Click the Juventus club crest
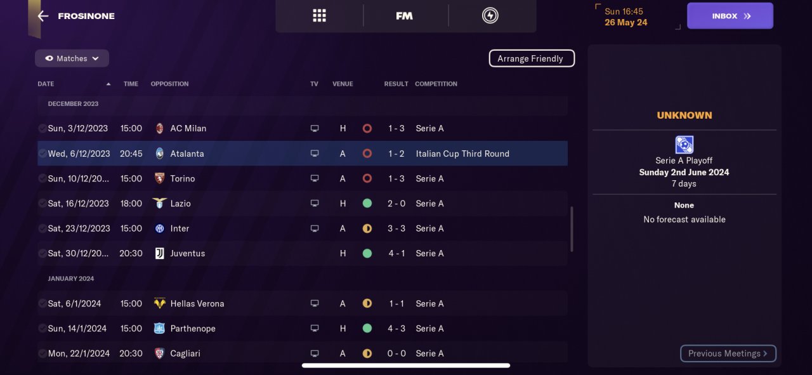The height and width of the screenshot is (375, 812). pyautogui.click(x=159, y=253)
